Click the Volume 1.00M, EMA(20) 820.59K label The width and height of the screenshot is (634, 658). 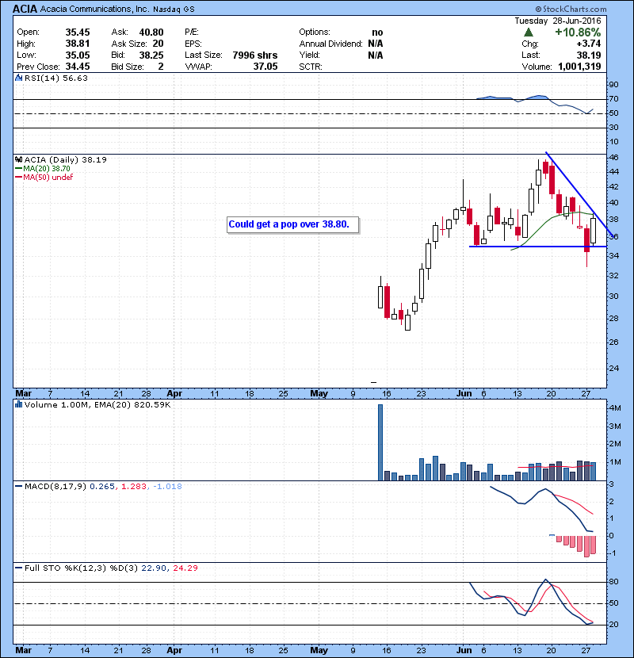click(x=97, y=404)
